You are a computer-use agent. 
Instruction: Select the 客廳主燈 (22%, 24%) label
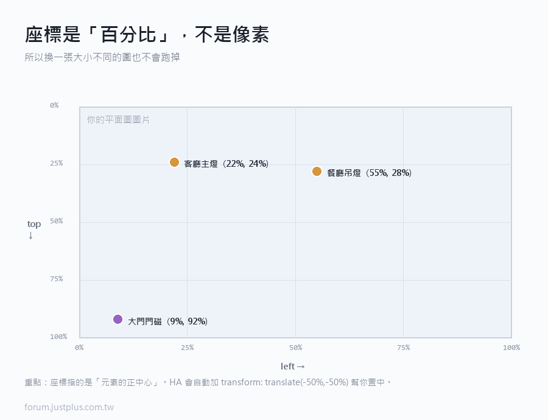[x=226, y=164]
